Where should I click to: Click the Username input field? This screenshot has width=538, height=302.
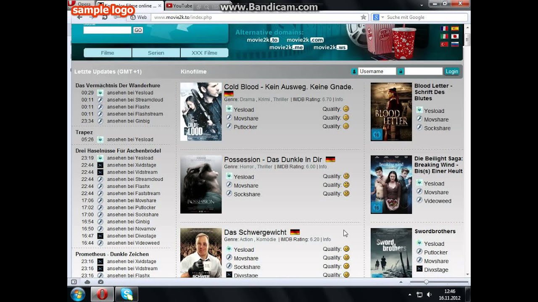(377, 71)
